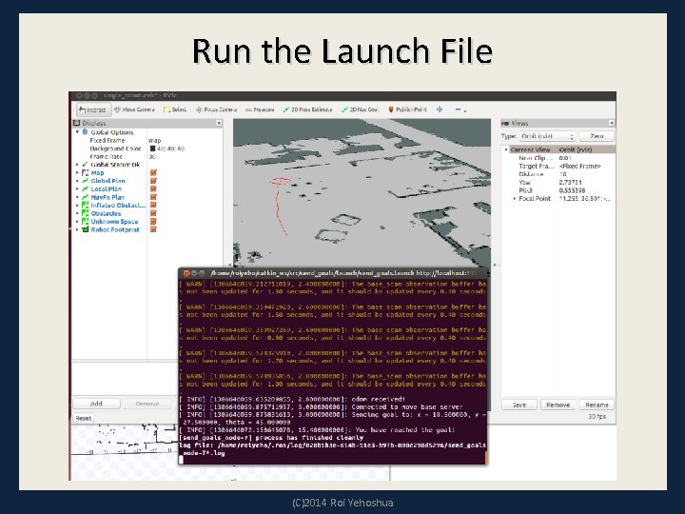Expand the Obstacles display node

[x=77, y=213]
